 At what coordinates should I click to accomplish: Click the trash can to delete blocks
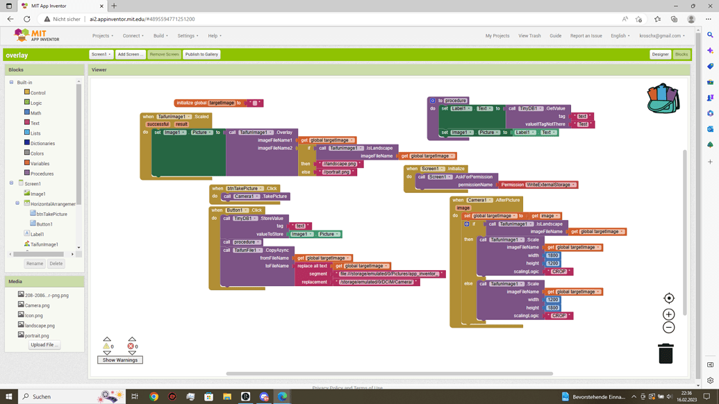click(x=666, y=354)
